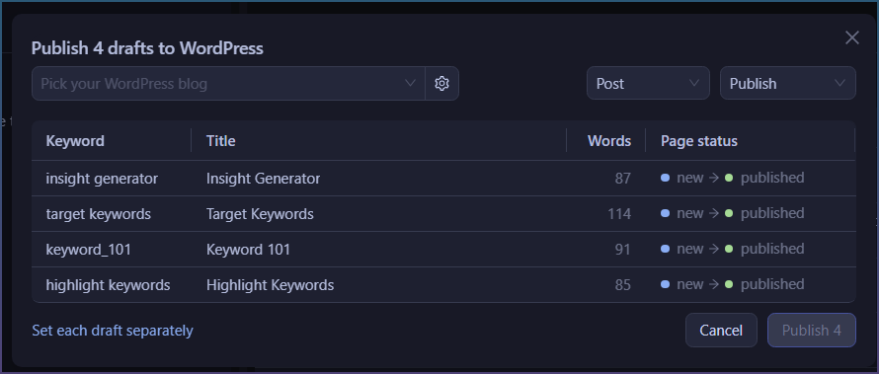Click the word count 87
Image resolution: width=879 pixels, height=374 pixels.
pos(623,179)
